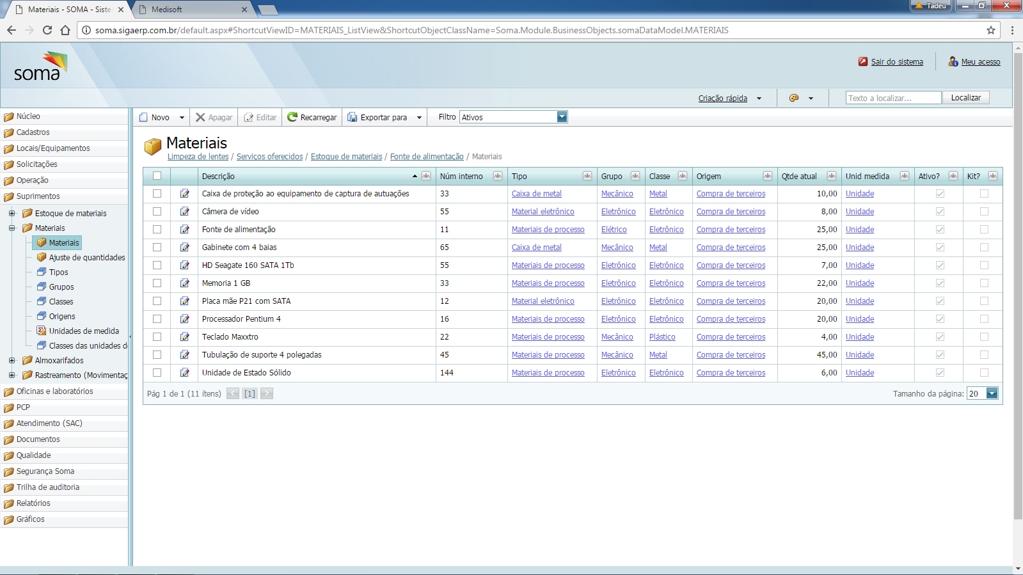Select the Memoria 1 GB row checkbox

[157, 283]
